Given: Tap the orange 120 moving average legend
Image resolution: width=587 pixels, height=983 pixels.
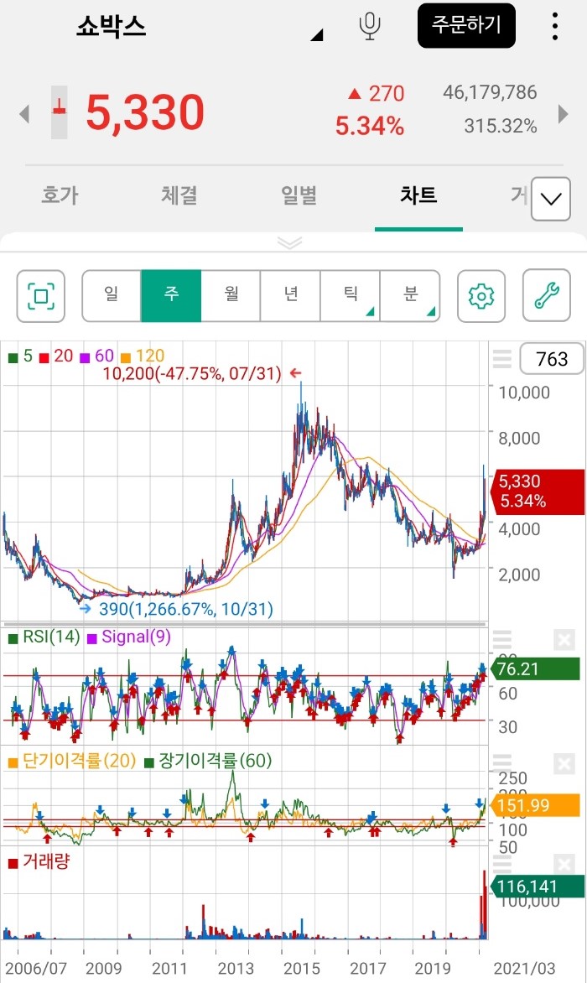Looking at the screenshot, I should [x=143, y=356].
